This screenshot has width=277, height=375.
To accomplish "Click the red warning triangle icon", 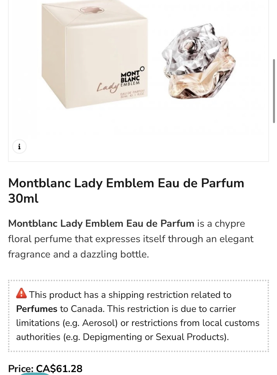I will coord(21,293).
